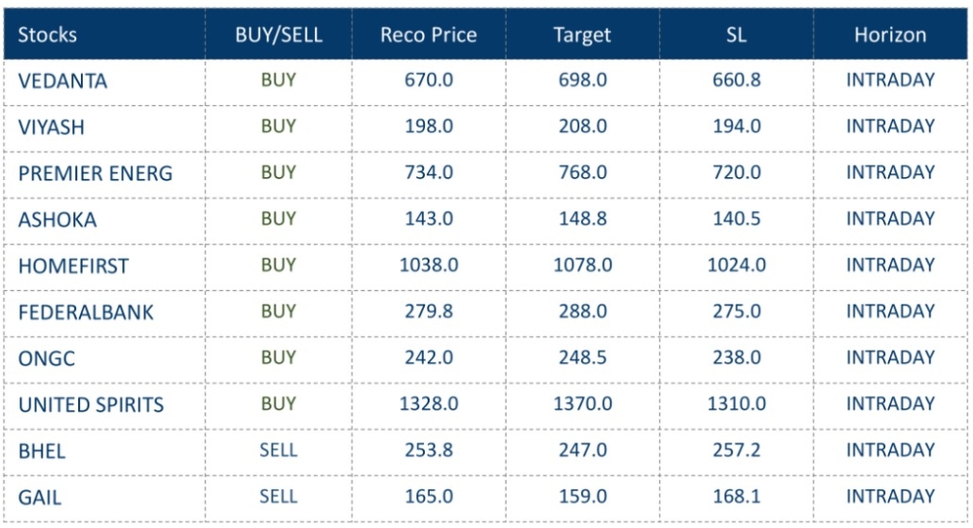Image resolution: width=973 pixels, height=528 pixels.
Task: Click the BUY/SELL column header
Action: pos(278,35)
